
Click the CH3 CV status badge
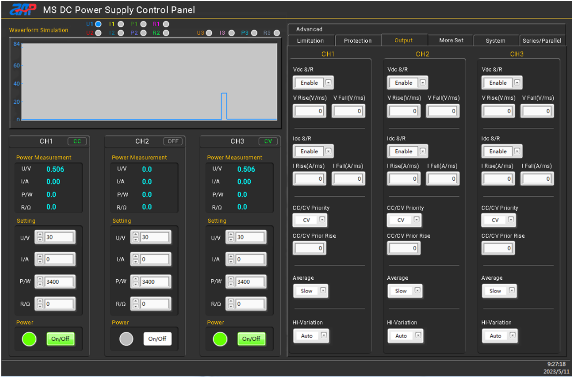pos(268,141)
